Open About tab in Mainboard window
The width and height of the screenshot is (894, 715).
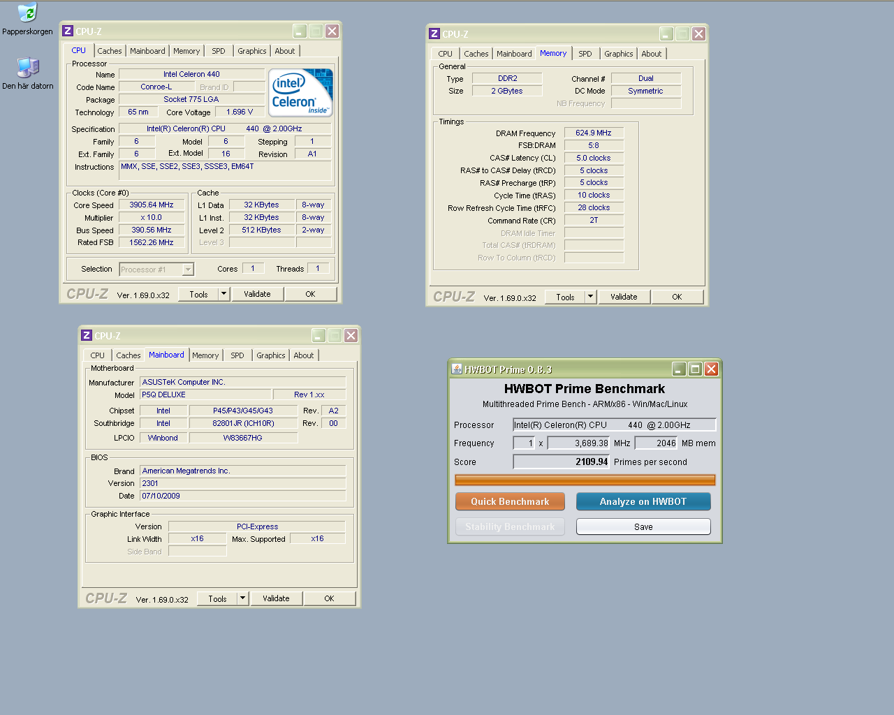pos(304,355)
